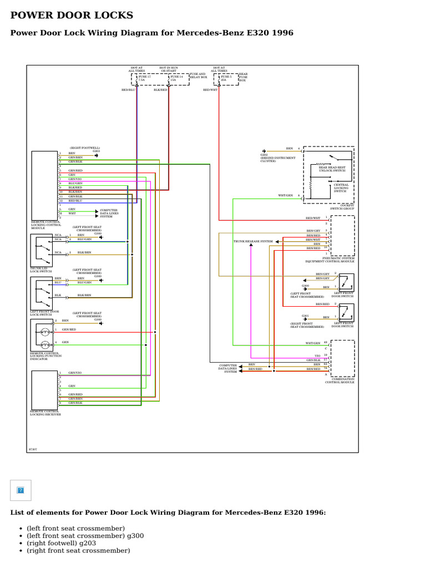The height and width of the screenshot is (568, 426).
Task: Click the "POWER DOOR LOCKS" heading
Action: [x=72, y=15]
